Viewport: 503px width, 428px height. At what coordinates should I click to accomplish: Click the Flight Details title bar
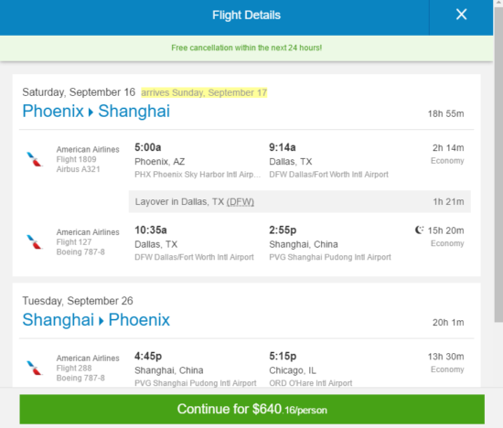coord(246,15)
